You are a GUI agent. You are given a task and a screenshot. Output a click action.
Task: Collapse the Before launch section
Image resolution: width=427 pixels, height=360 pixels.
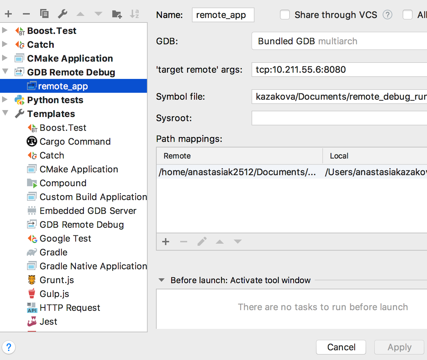click(162, 280)
